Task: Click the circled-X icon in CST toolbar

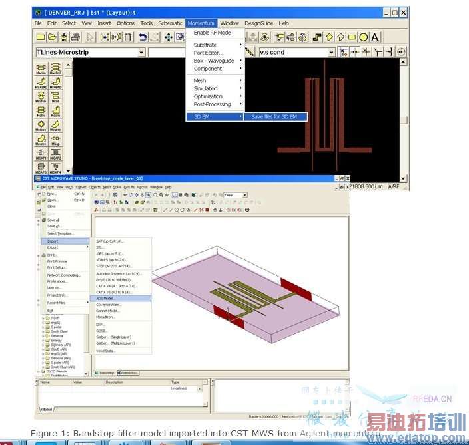Action: point(247,210)
